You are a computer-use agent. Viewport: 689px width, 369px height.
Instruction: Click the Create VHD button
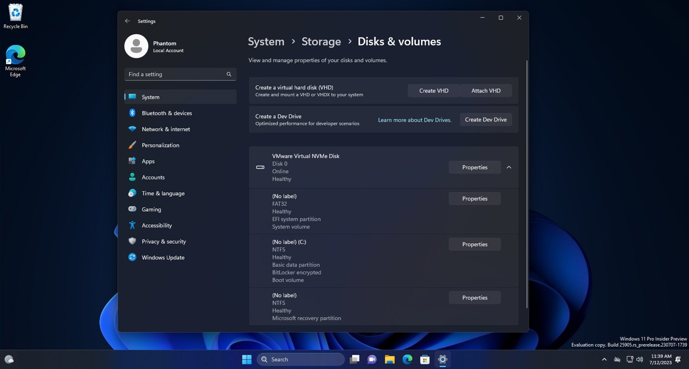(x=433, y=90)
